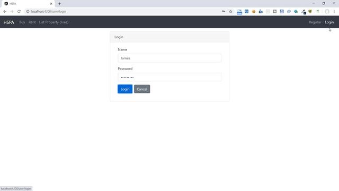Go to Register in the navbar
Screen dimensions: 339x191
click(315, 22)
